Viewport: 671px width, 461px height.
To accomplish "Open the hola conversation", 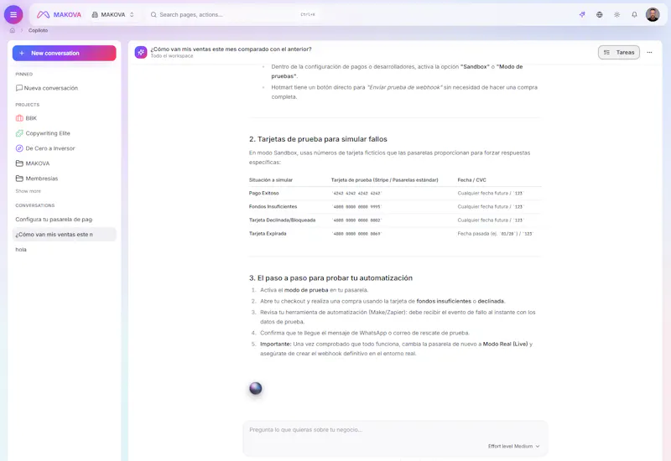I will click(x=65, y=249).
